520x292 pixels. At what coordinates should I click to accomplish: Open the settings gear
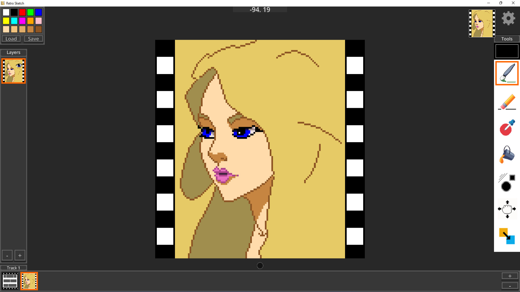(x=508, y=18)
